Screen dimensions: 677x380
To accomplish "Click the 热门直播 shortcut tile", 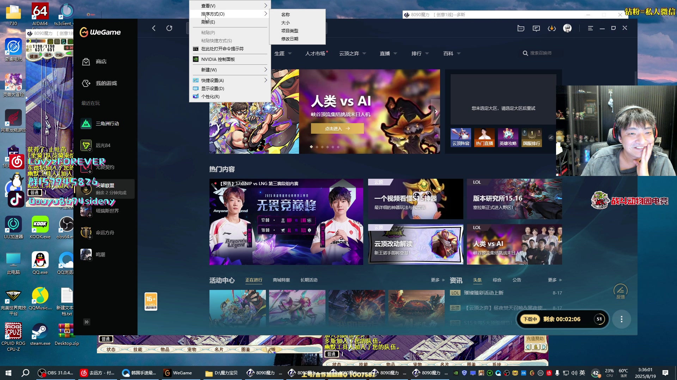I will pos(484,138).
